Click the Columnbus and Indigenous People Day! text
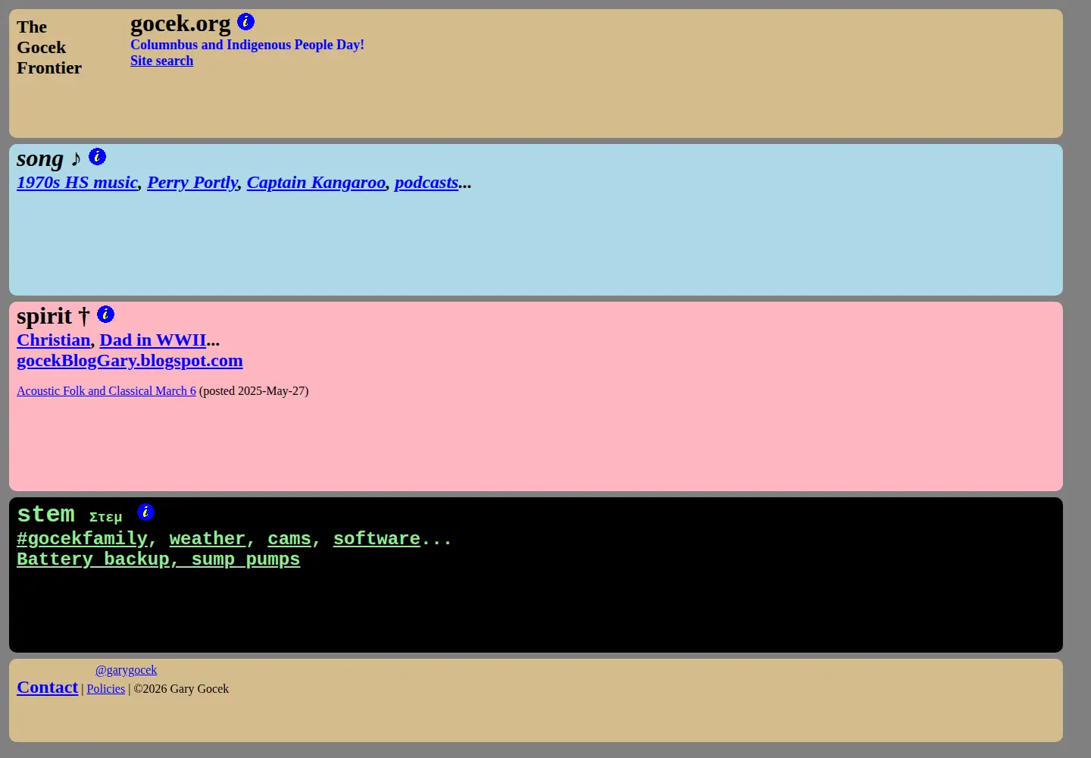 click(247, 45)
